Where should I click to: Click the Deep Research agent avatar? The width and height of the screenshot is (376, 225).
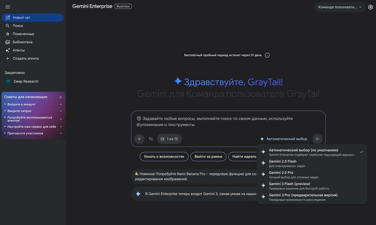8,82
